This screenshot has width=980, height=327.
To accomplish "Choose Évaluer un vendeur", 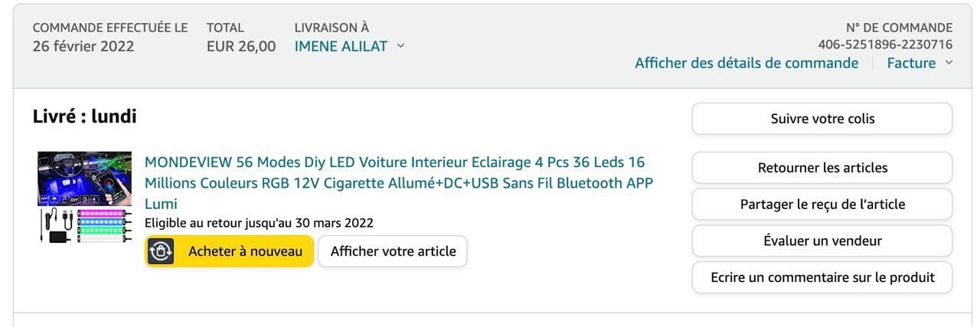I will point(822,241).
